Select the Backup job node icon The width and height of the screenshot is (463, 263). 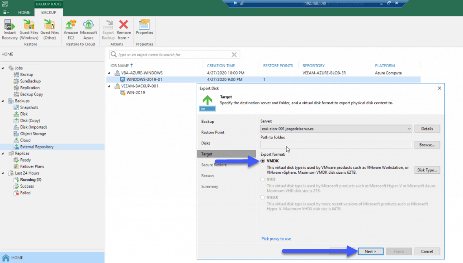tap(16, 74)
